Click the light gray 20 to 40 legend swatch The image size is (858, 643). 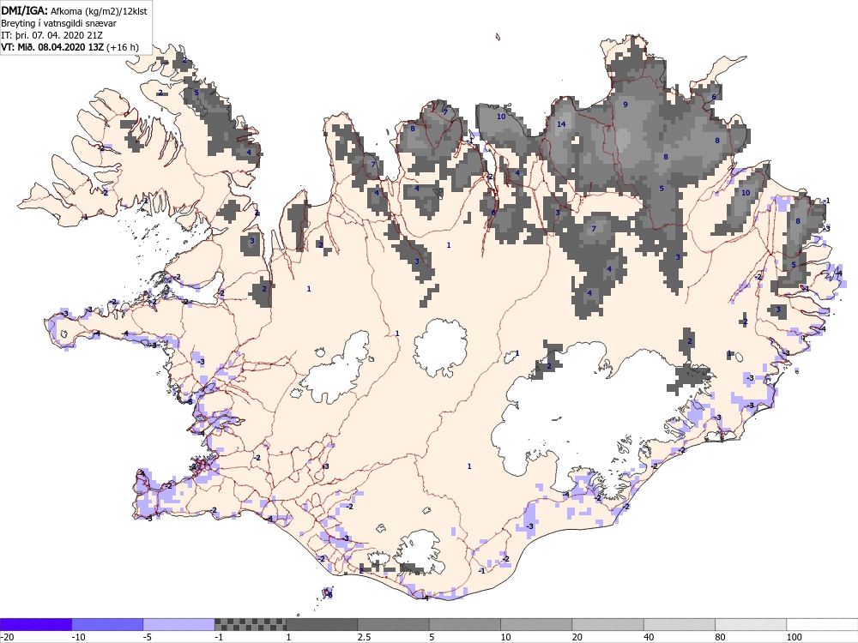pyautogui.click(x=608, y=624)
